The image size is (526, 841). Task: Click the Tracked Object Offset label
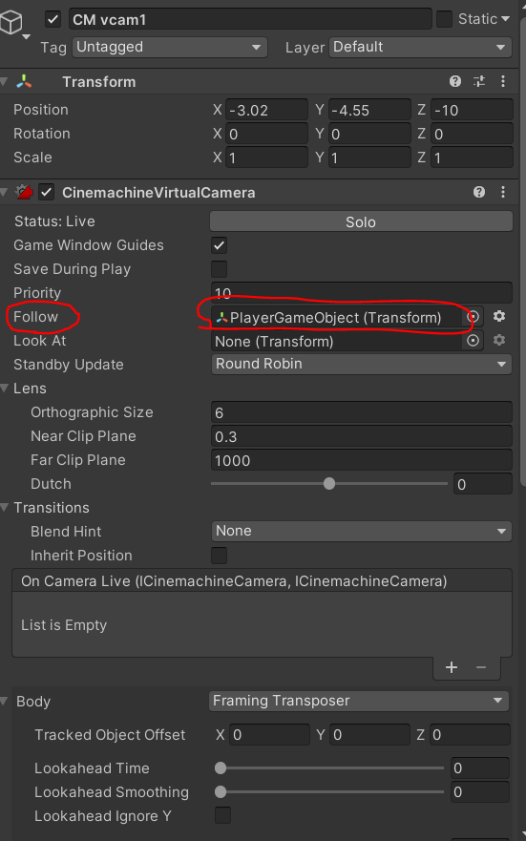coord(110,735)
